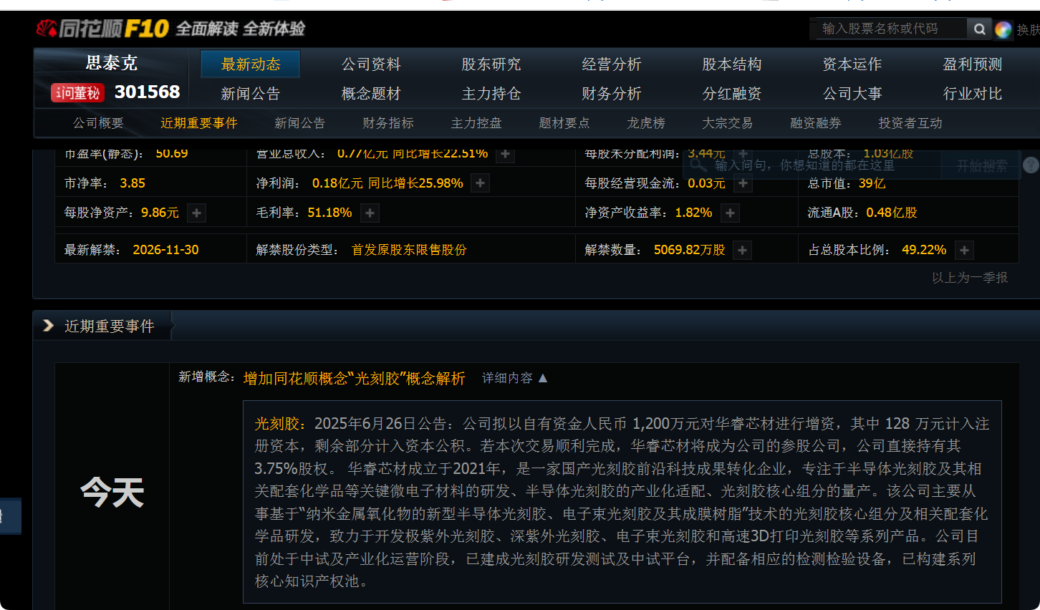Open 分红融资 tab
Image resolution: width=1040 pixels, height=610 pixels.
[732, 94]
